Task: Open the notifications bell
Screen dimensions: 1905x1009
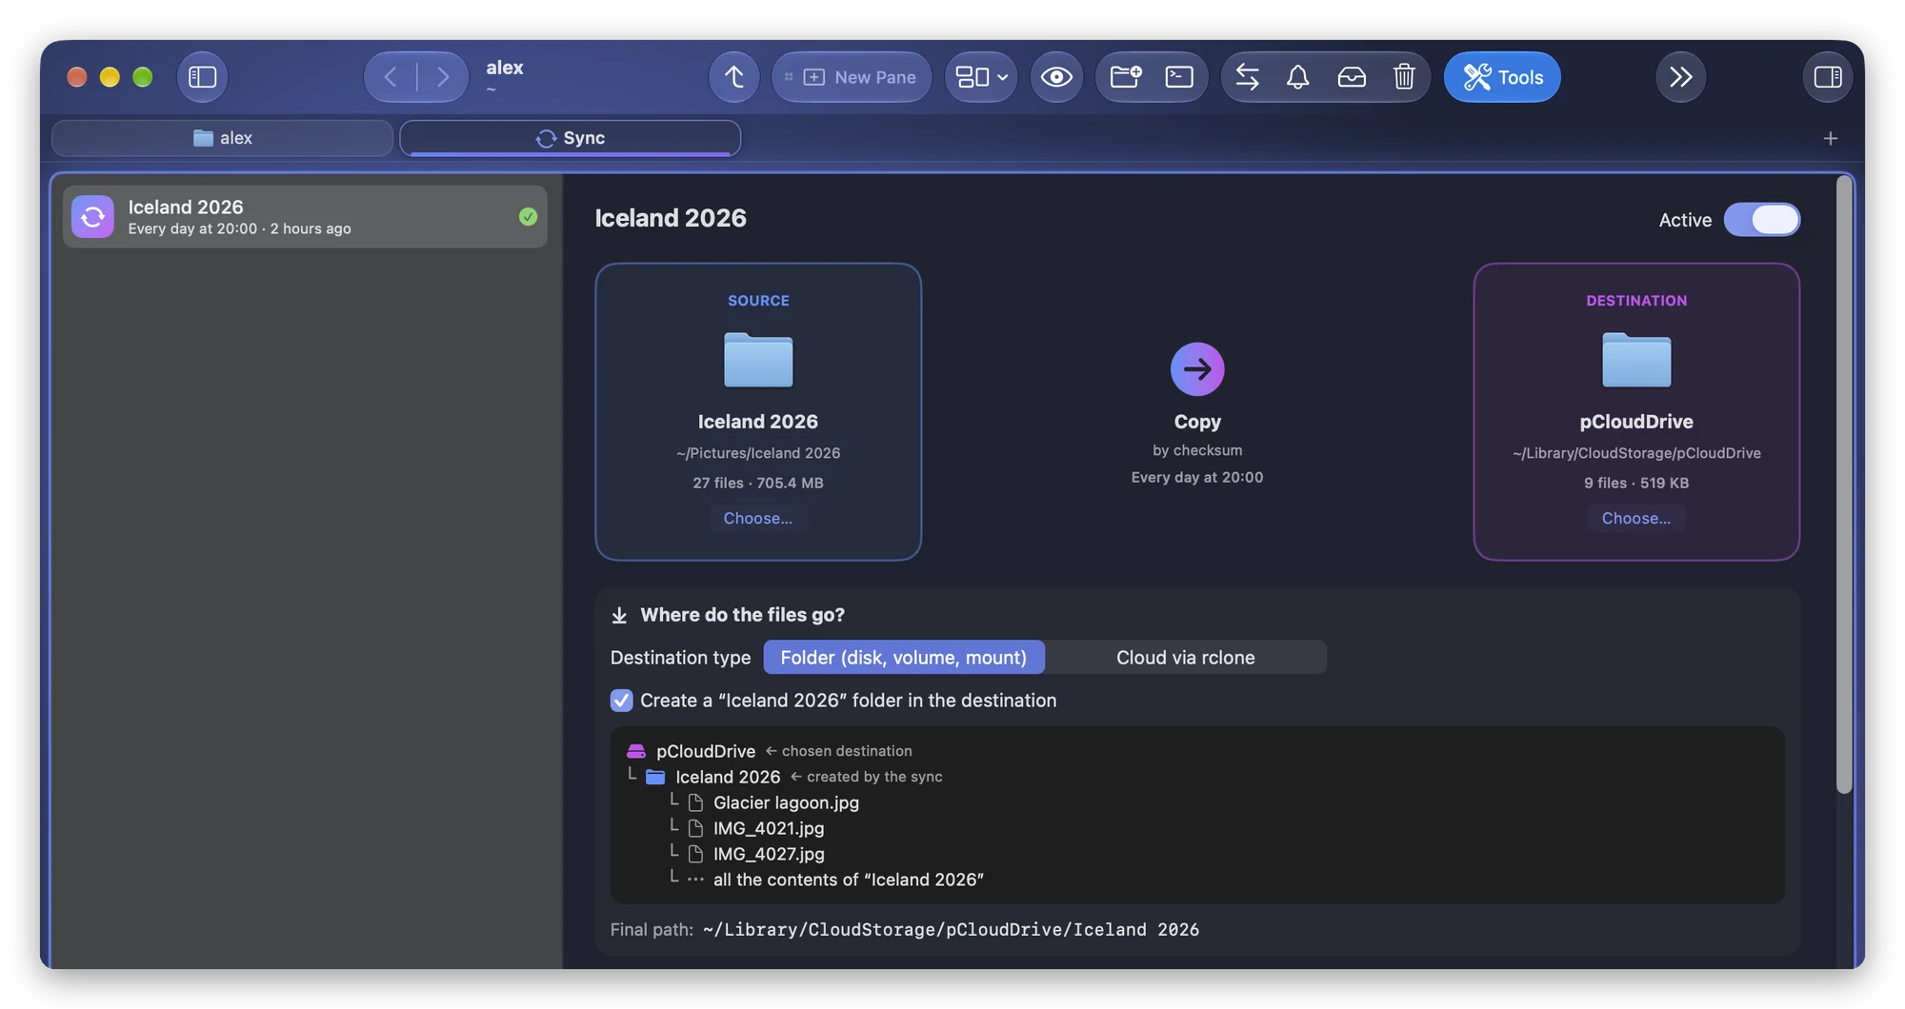Action: pyautogui.click(x=1297, y=77)
